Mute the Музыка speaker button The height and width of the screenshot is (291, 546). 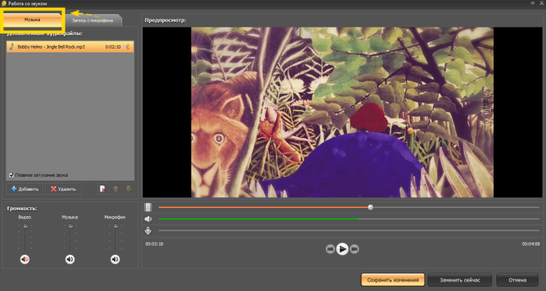70,259
